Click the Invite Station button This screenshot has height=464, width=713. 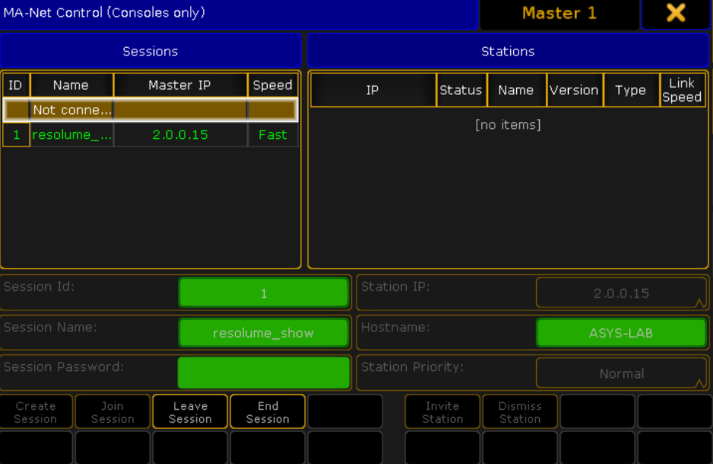click(x=442, y=412)
